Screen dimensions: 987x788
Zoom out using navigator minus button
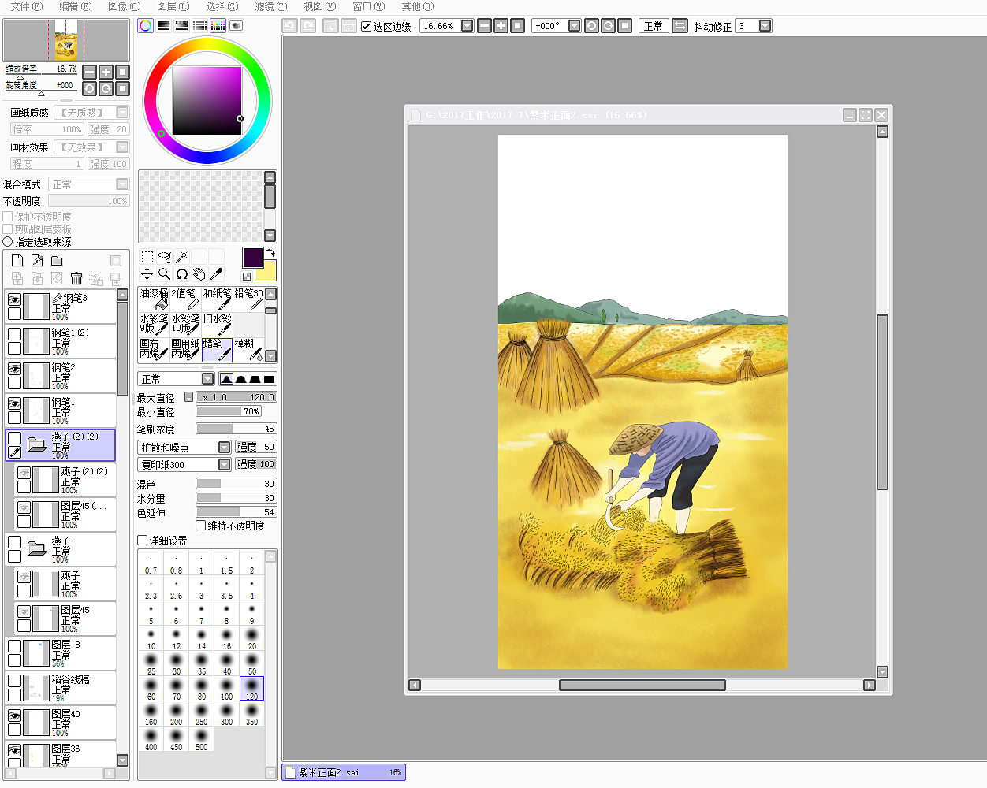click(x=89, y=72)
